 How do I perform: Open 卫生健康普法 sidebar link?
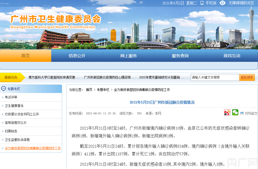[x=14, y=106]
